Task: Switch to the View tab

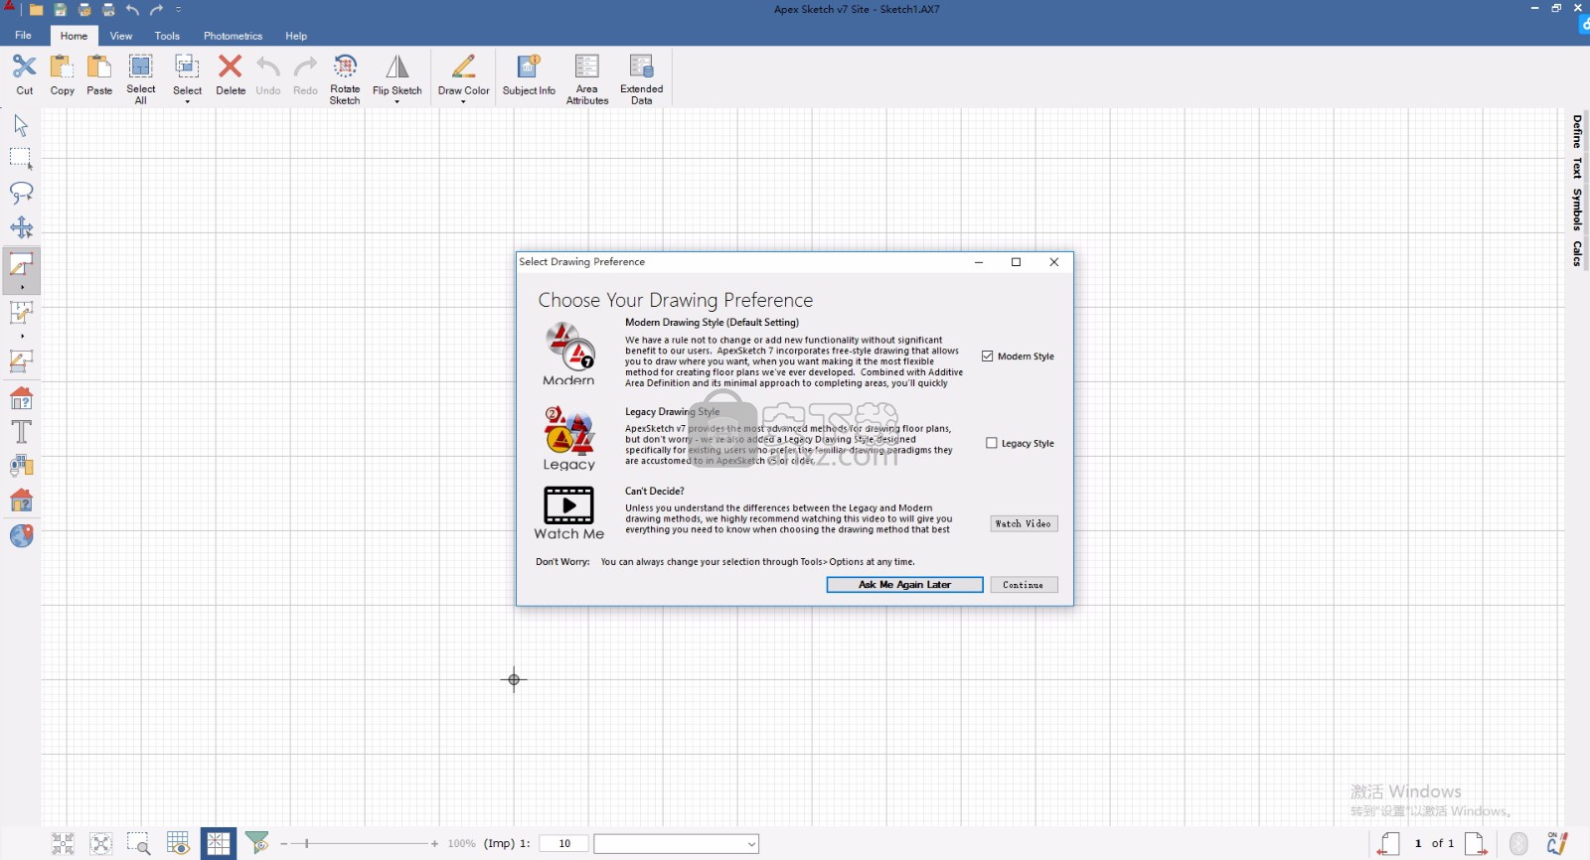Action: [121, 36]
